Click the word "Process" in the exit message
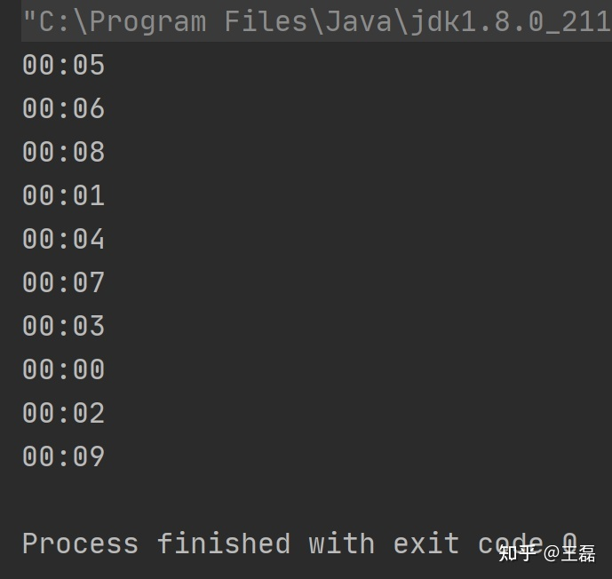This screenshot has height=579, width=612. [80, 543]
